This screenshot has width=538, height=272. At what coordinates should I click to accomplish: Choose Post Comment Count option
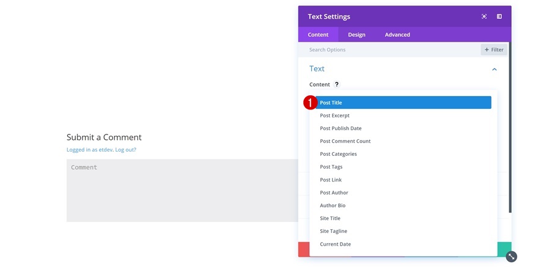click(345, 141)
